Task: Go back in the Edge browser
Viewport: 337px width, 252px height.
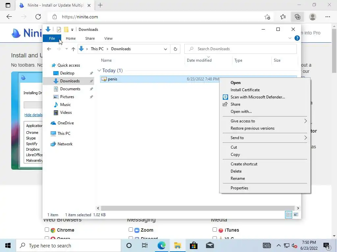Action: coord(9,17)
